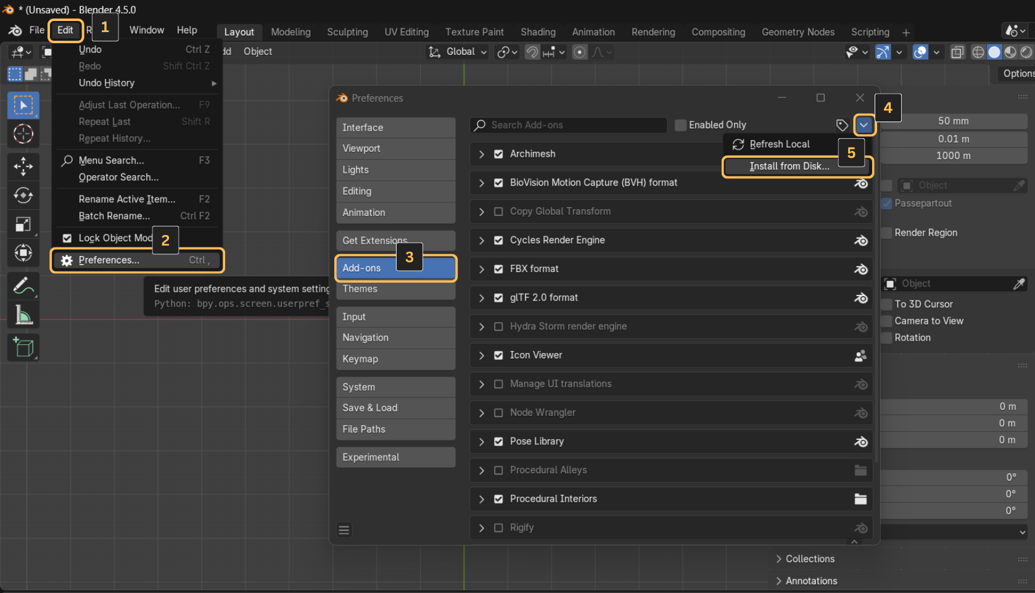Open the Get Extensions section

click(395, 241)
